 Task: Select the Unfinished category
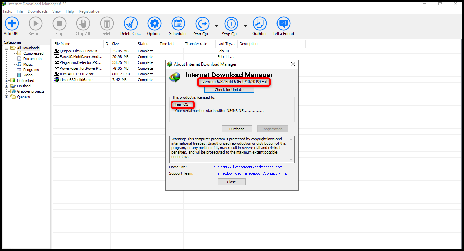[x=25, y=80]
